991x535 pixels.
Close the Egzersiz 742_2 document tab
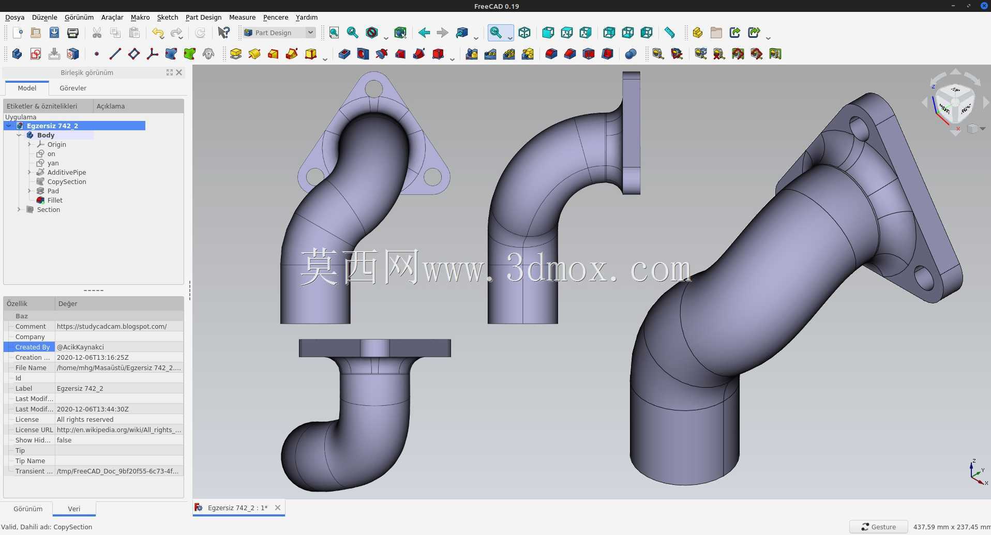[x=278, y=508]
